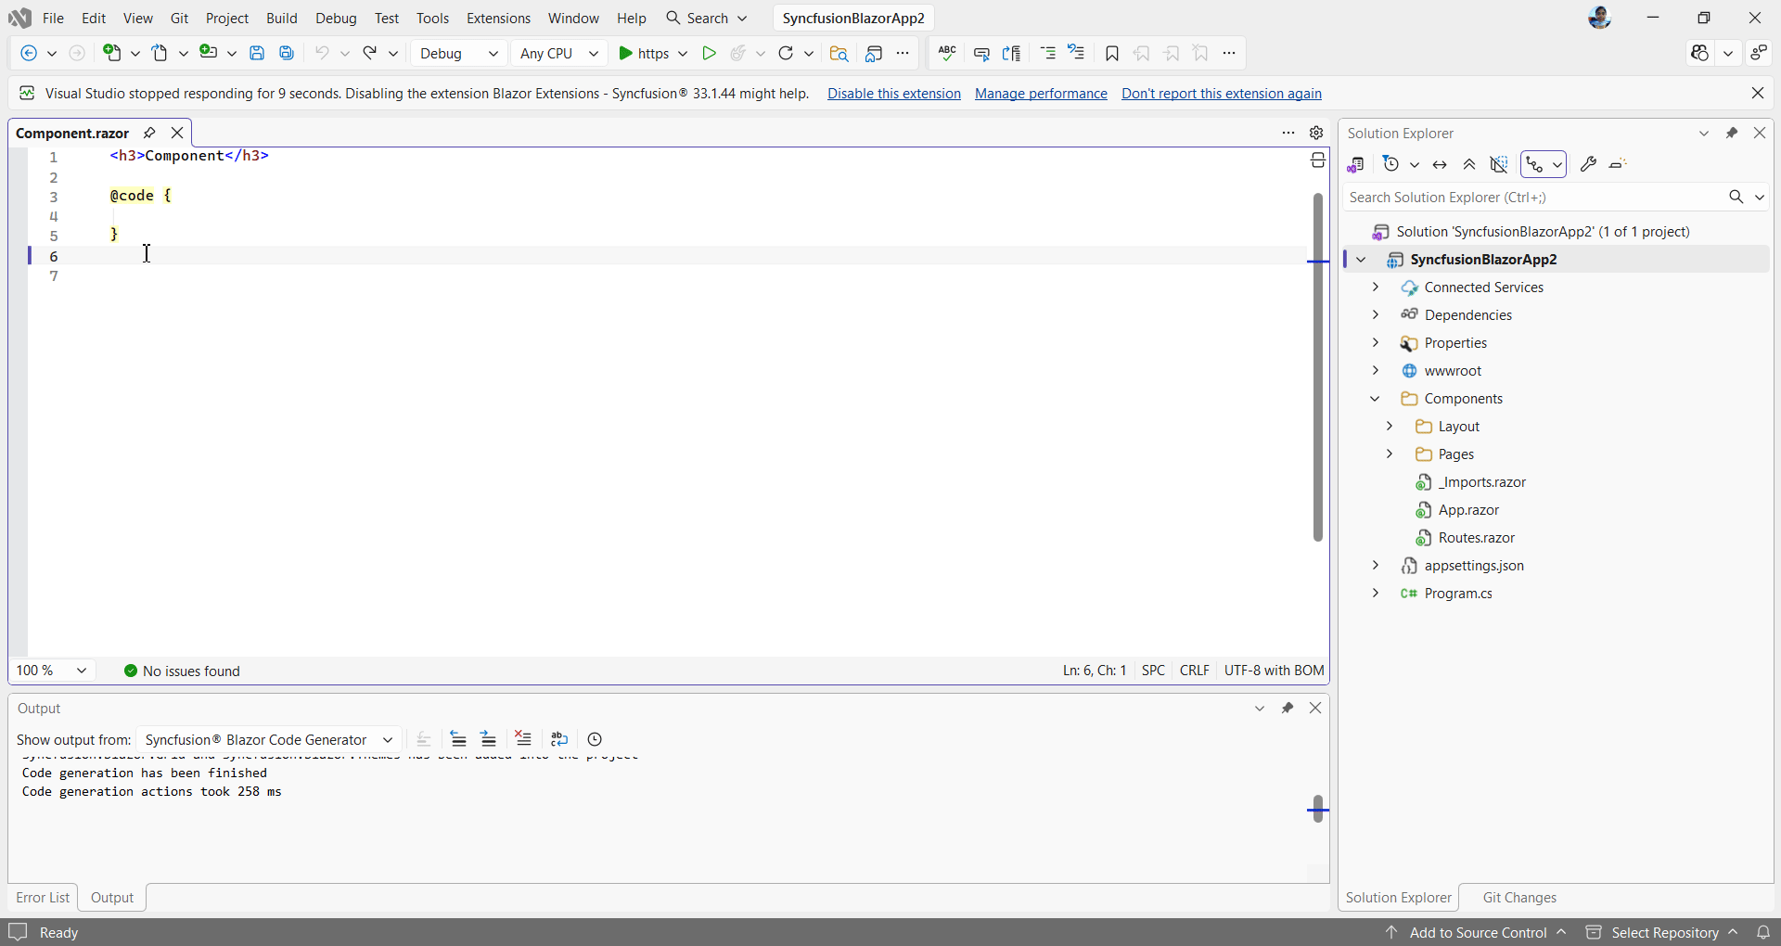This screenshot has height=946, width=1781.
Task: Click the editor vertical scrollbar thumb
Action: click(1317, 366)
